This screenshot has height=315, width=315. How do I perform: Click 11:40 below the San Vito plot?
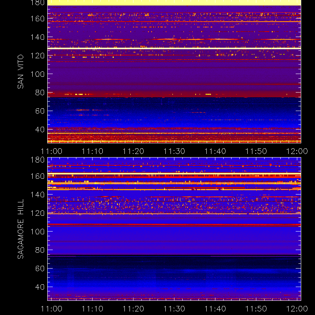pyautogui.click(x=215, y=151)
